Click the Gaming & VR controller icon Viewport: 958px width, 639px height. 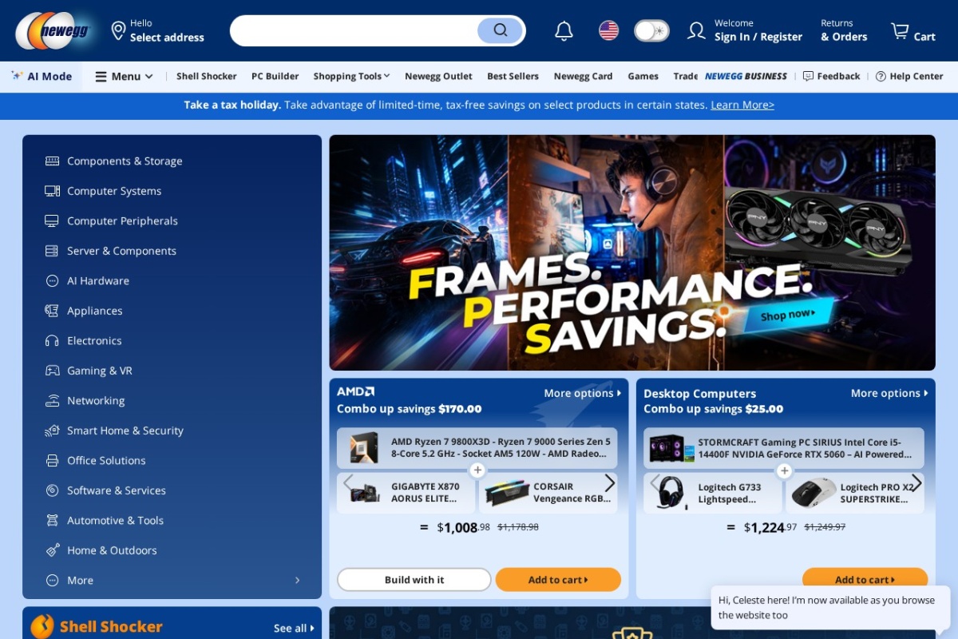pyautogui.click(x=52, y=371)
